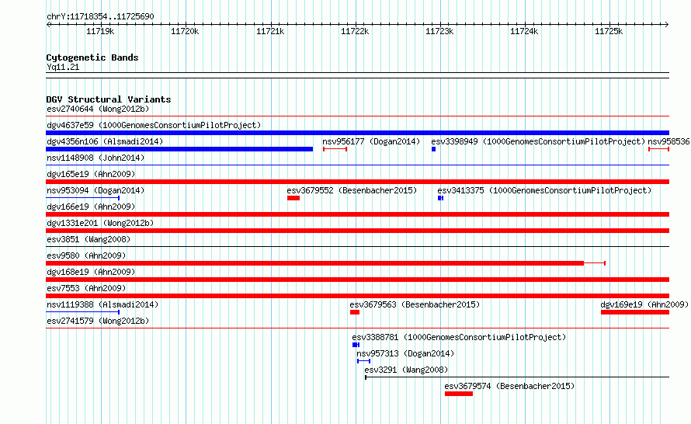Screen dimensions: 691x424
Task: Click the dgv165e19 (Ahn2009) text label
Action: click(x=91, y=174)
